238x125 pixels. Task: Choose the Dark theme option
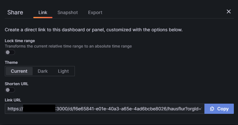pyautogui.click(x=43, y=71)
